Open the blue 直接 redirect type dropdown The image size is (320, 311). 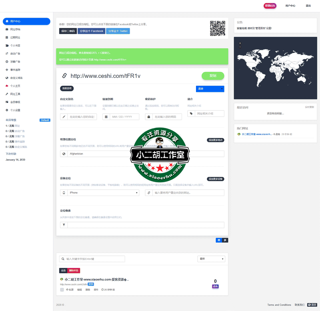[x=210, y=89]
